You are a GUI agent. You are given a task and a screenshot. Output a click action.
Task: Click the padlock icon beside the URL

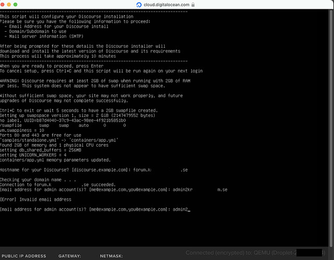[193, 5]
